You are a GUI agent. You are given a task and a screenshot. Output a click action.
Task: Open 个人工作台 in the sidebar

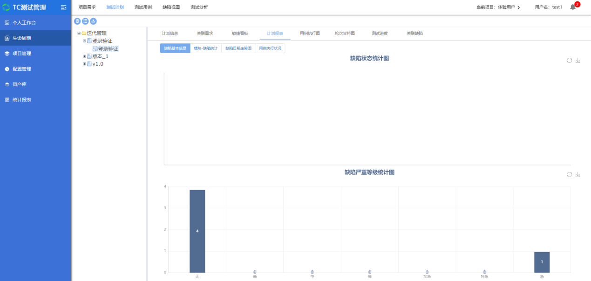click(x=35, y=22)
